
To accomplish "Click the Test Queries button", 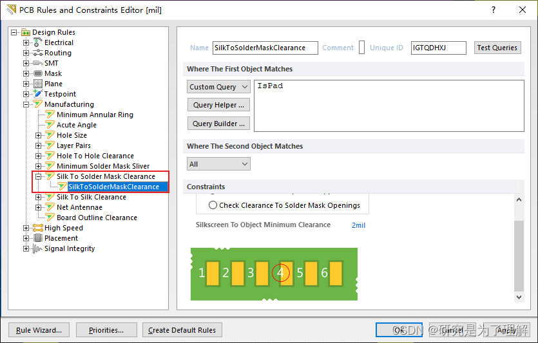I will [x=497, y=48].
